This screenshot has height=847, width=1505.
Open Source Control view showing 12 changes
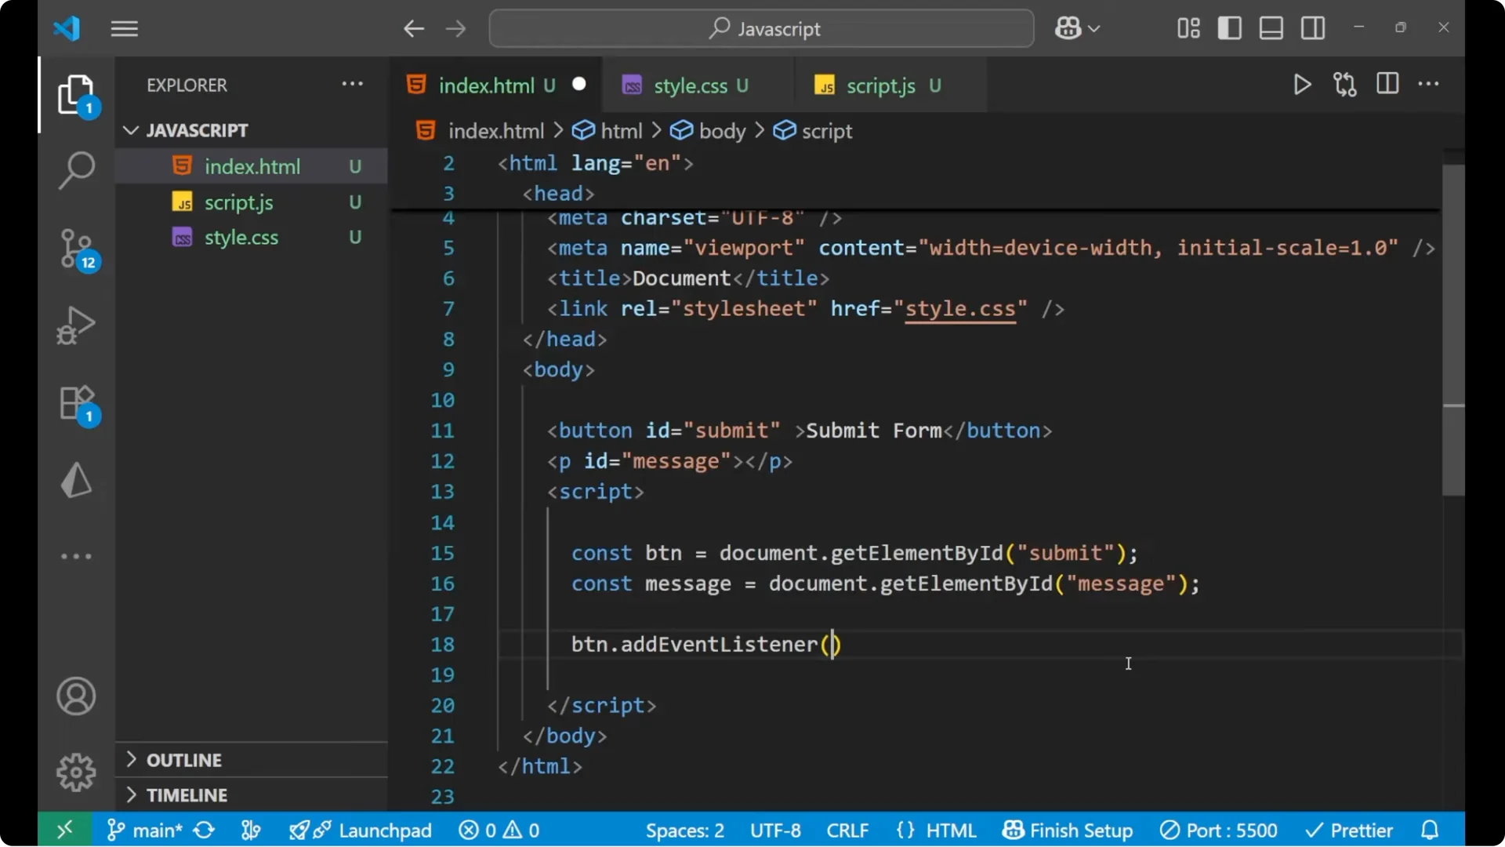coord(76,248)
